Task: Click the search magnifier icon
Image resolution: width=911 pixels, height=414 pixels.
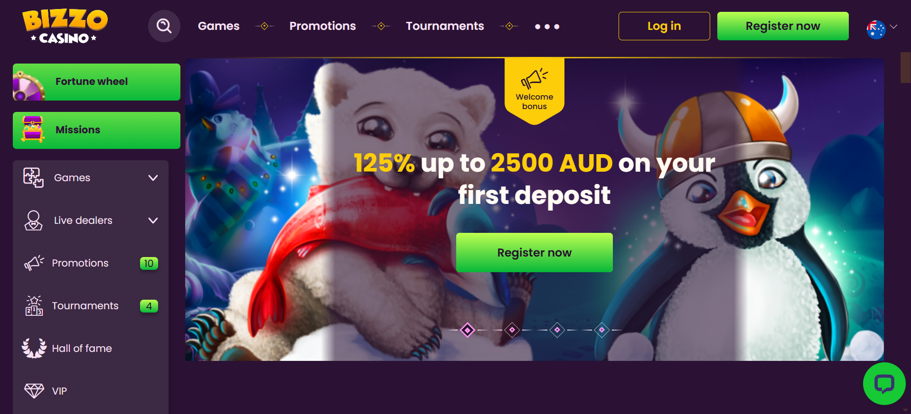Action: click(x=164, y=26)
